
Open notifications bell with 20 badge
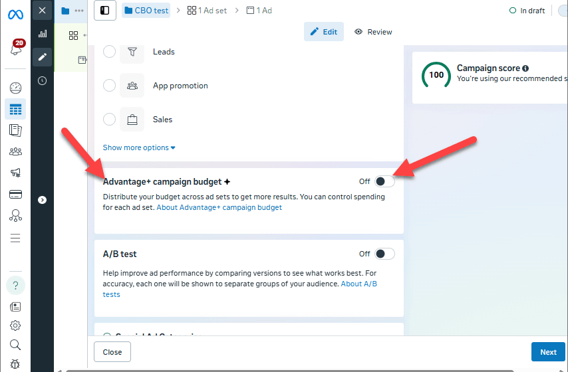click(17, 47)
